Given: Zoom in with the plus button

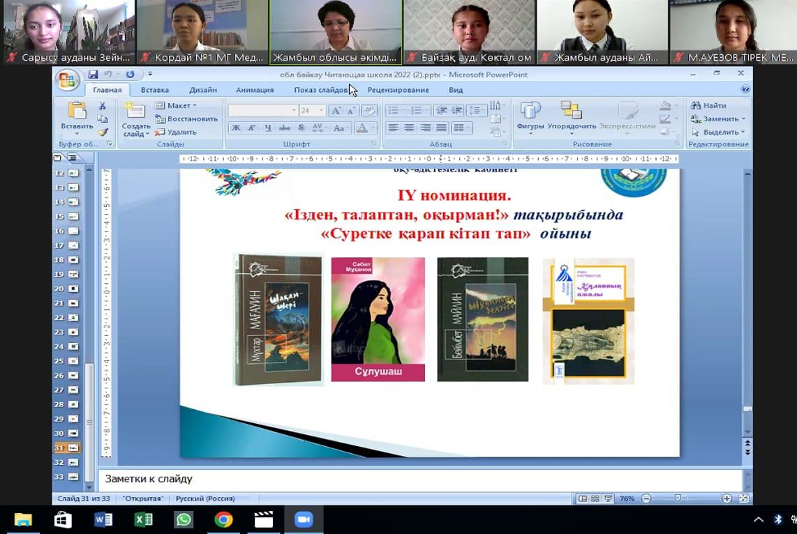Looking at the screenshot, I should pyautogui.click(x=727, y=498).
